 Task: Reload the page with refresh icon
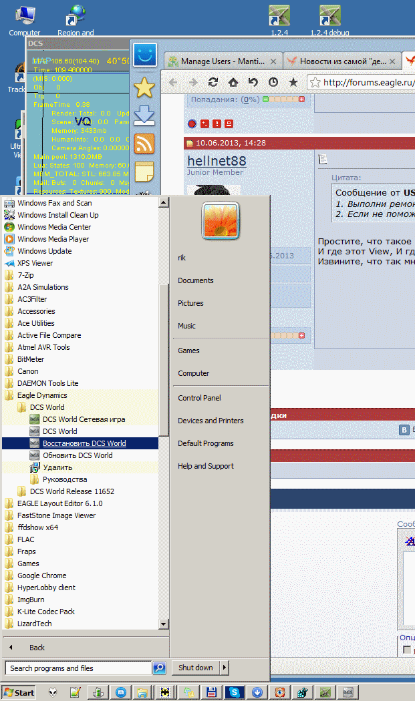[x=213, y=82]
